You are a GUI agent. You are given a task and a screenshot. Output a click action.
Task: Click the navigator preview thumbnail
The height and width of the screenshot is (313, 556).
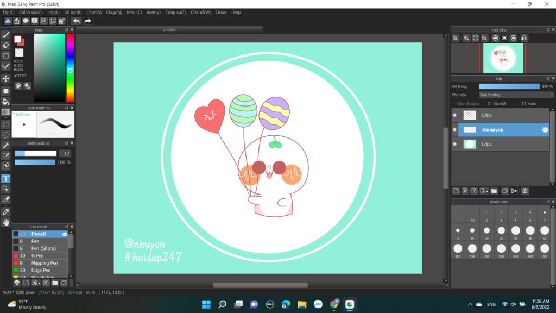coord(503,58)
